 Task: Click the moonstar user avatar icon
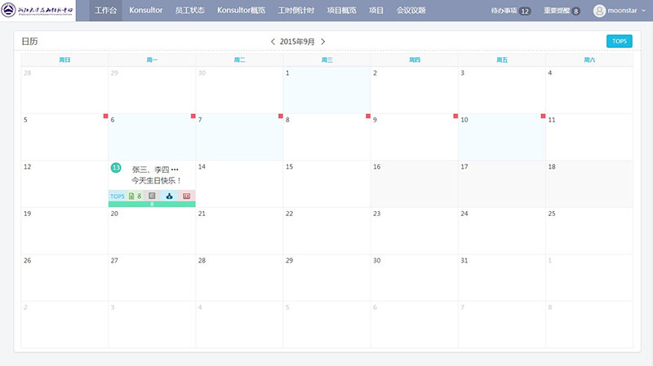pos(600,11)
